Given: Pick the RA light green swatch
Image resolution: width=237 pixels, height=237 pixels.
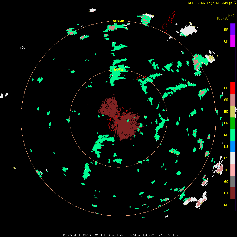Looking at the screenshot, I should (x=233, y=135).
